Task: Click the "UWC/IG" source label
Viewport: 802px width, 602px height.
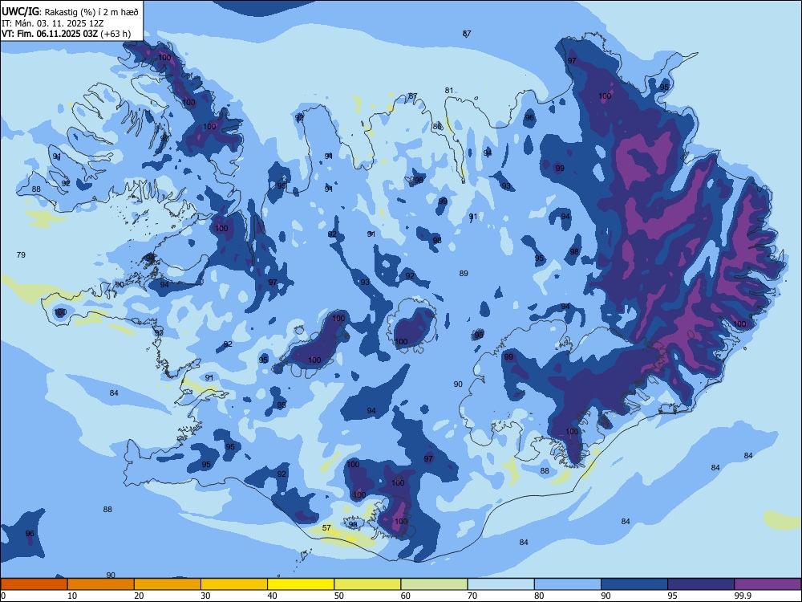Action: pos(20,11)
